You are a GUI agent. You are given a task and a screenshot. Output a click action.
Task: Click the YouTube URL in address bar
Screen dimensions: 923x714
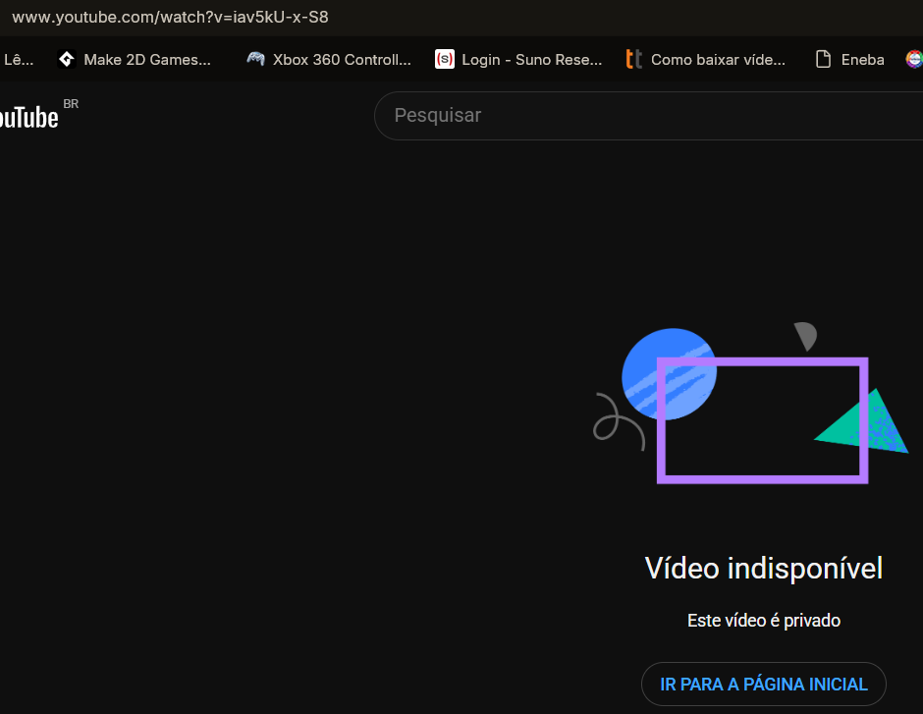170,17
